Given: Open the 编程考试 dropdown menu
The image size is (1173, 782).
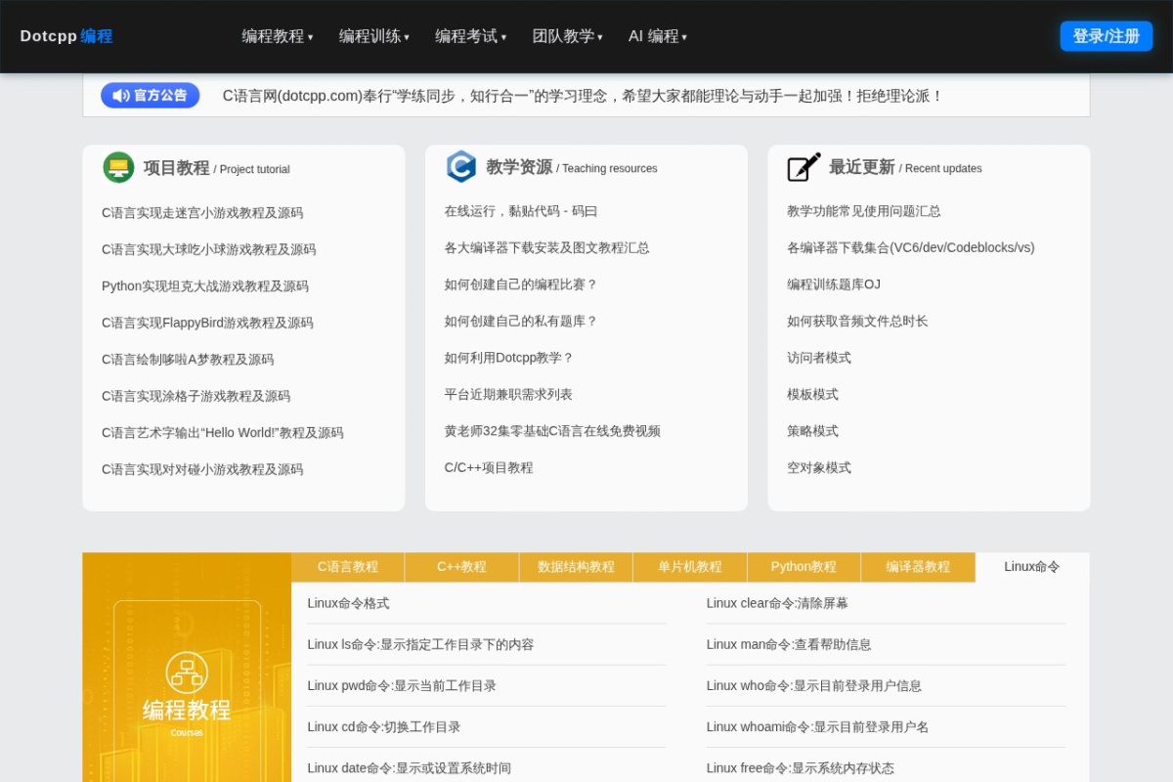Looking at the screenshot, I should pos(470,36).
